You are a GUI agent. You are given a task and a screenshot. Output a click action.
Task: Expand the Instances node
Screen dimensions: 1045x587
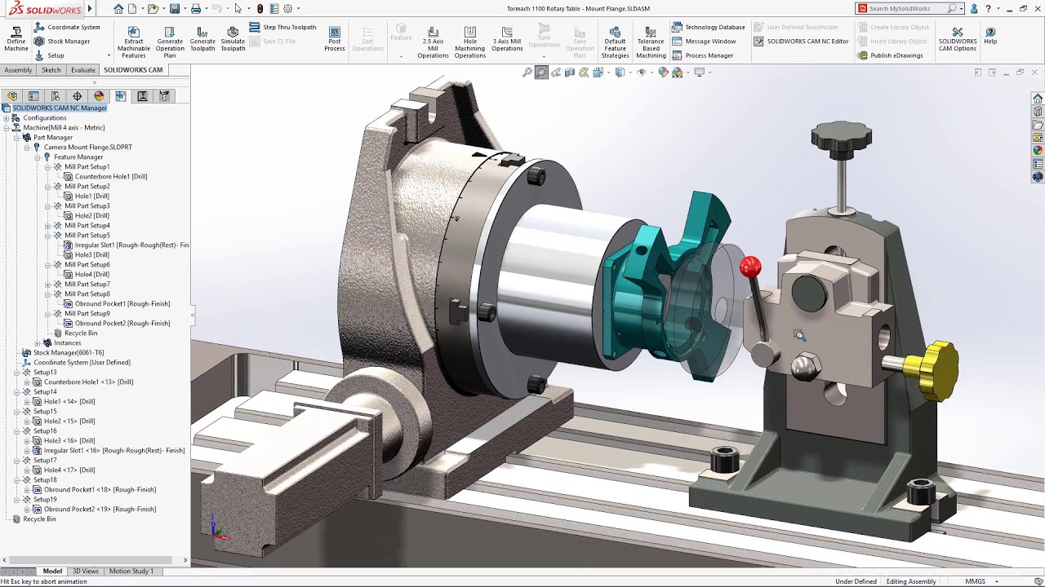coord(38,342)
